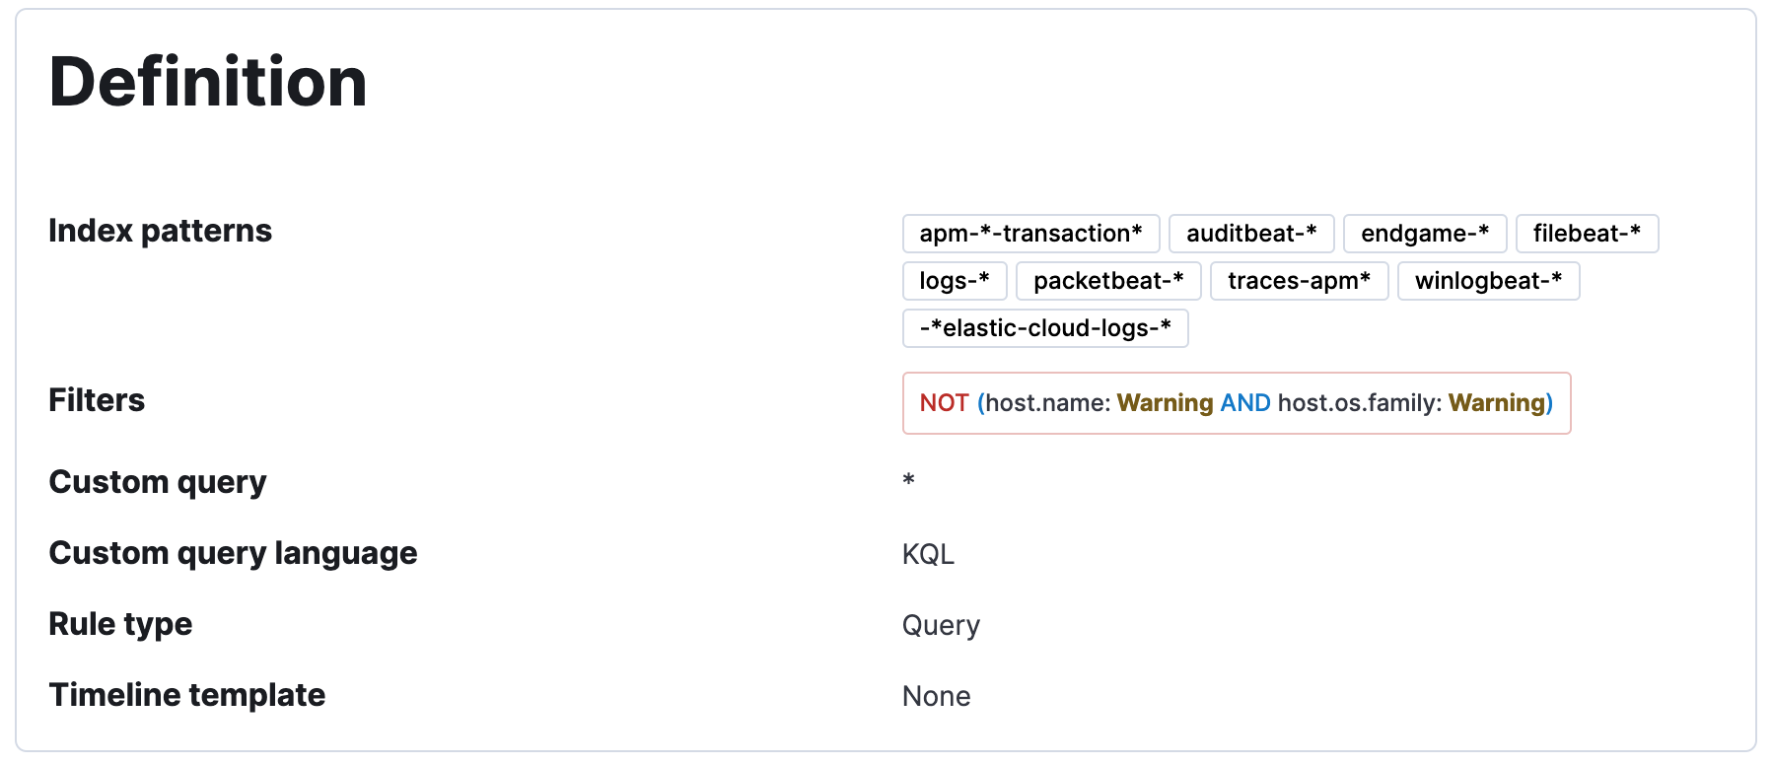Select the asterisk custom query value
This screenshot has height=765, width=1773.
pos(908,481)
